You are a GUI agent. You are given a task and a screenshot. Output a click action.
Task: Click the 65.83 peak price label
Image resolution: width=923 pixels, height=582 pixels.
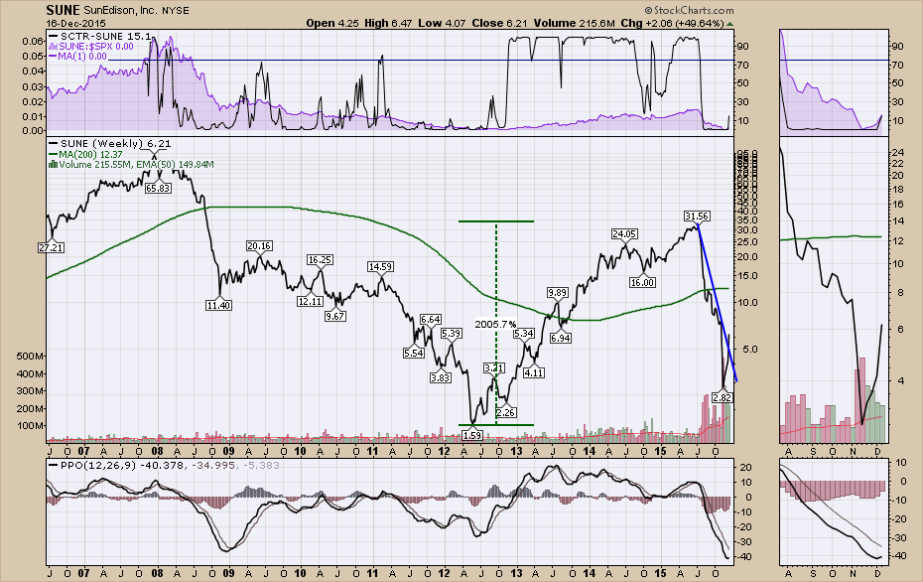(x=158, y=188)
